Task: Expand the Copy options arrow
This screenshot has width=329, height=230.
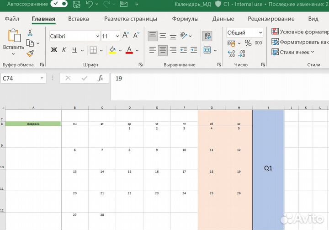Action: [38, 43]
